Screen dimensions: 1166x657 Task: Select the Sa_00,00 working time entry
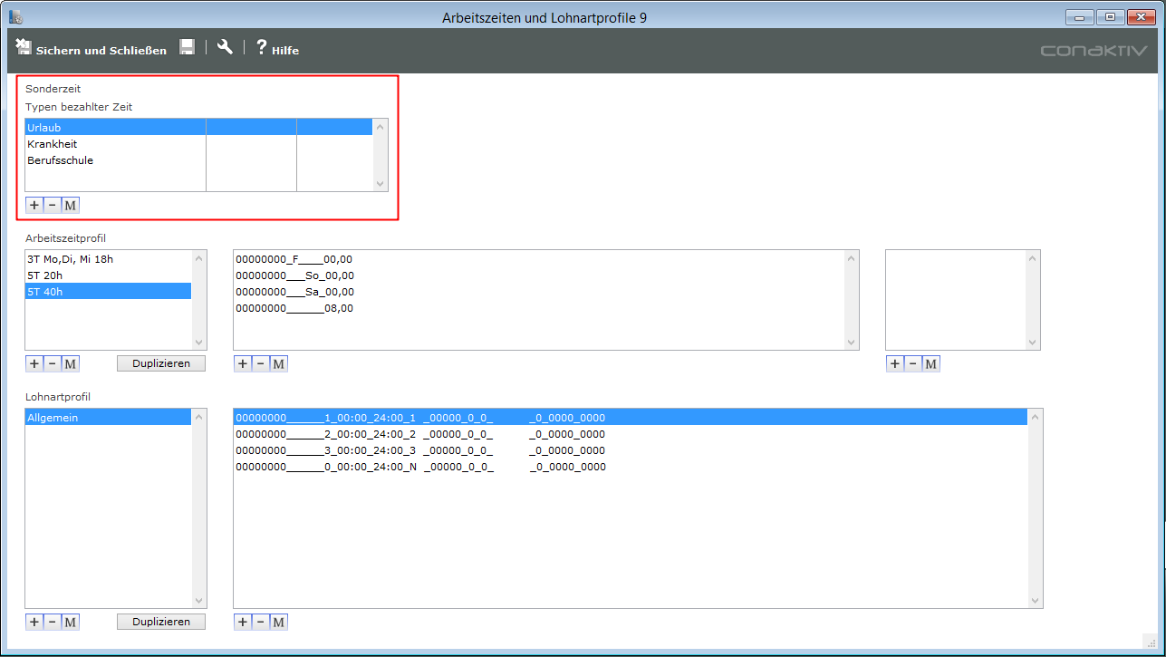(294, 292)
